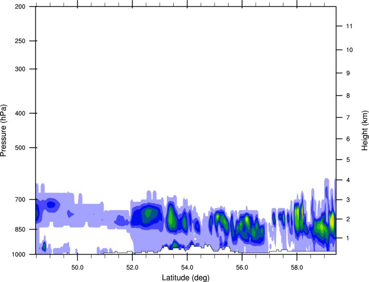The width and height of the screenshot is (369, 282).
Task: Click the 250 pressure tick label
Action: point(20,41)
